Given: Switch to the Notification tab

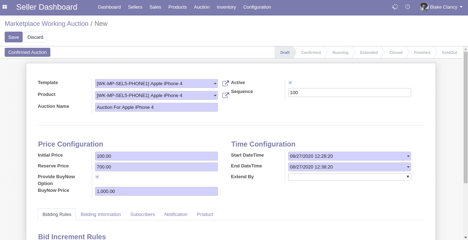Looking at the screenshot, I should [x=176, y=214].
